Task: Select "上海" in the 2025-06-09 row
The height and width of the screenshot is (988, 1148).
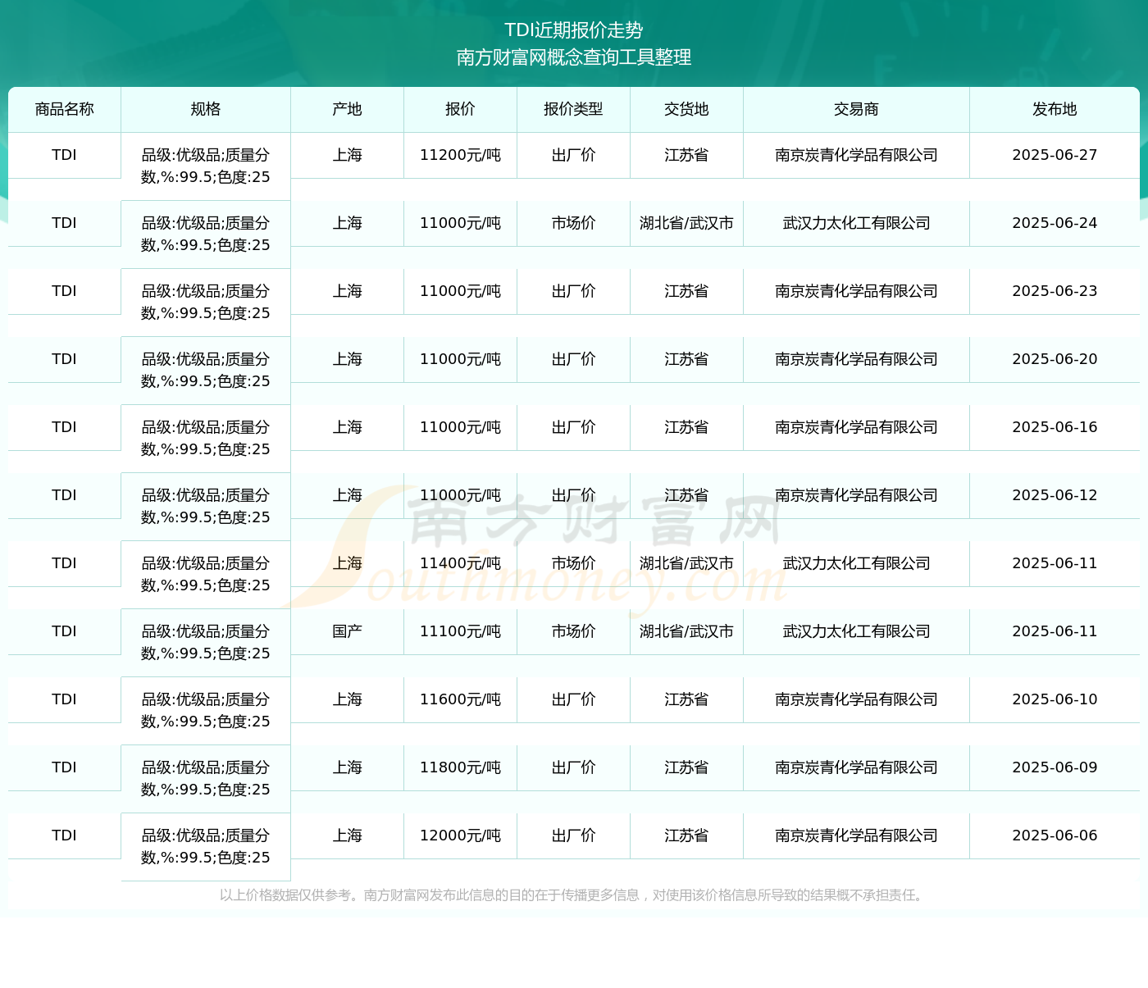Action: [348, 767]
